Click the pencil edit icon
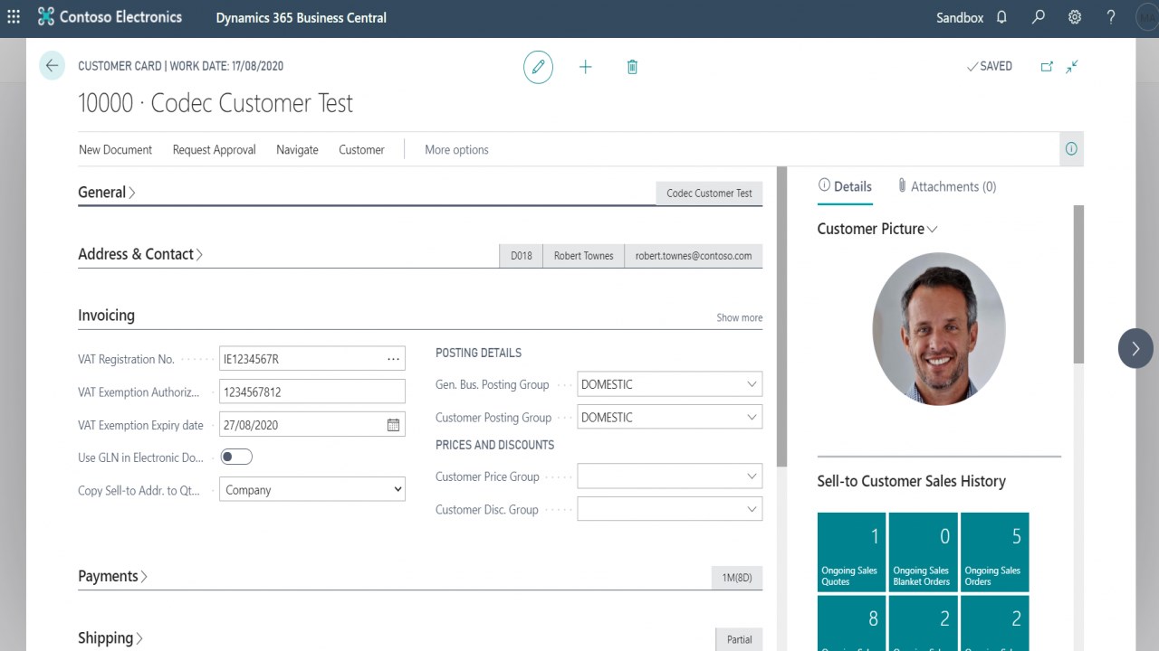1159x651 pixels. pos(538,67)
